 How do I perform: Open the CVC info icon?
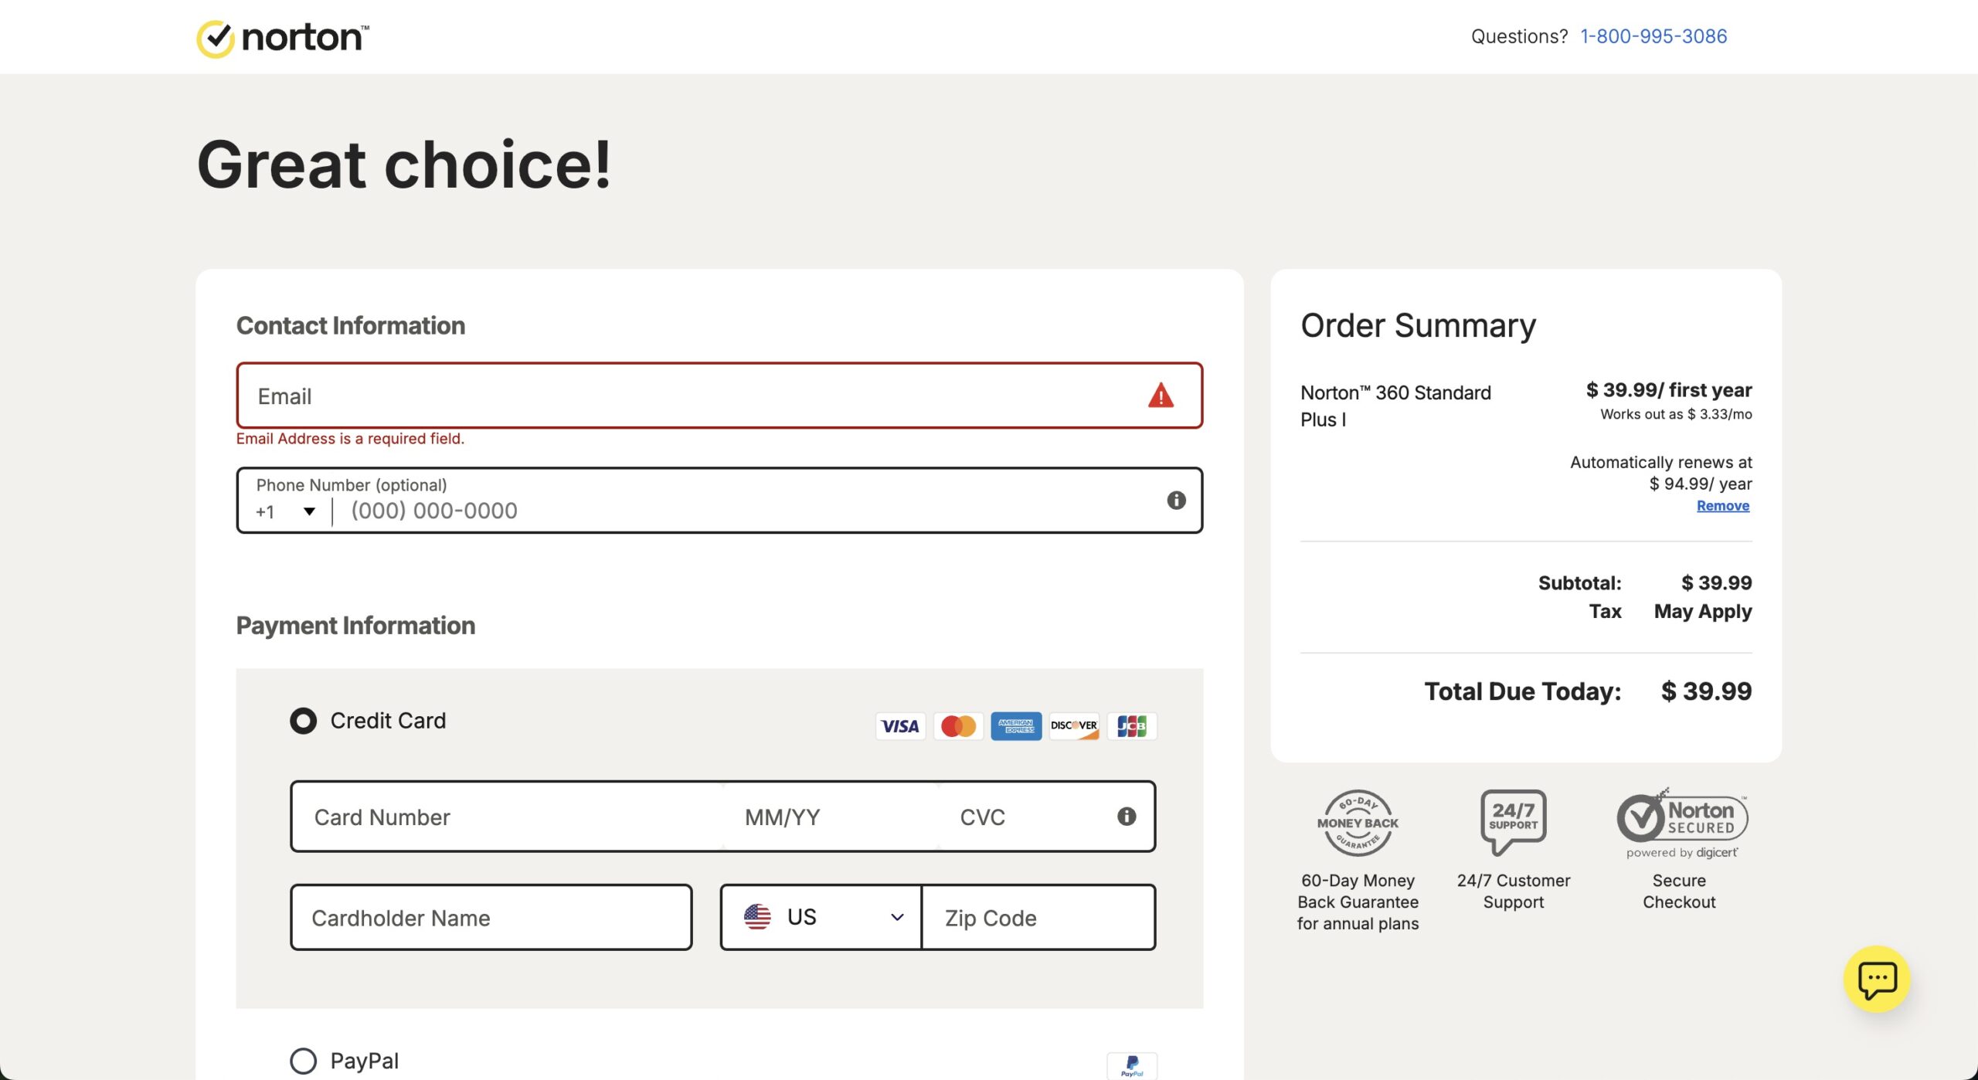(x=1127, y=817)
